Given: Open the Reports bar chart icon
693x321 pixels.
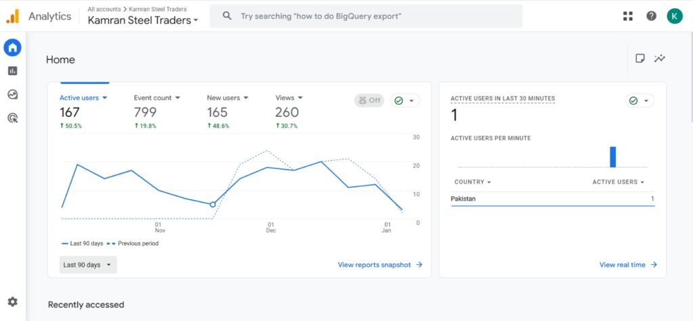Looking at the screenshot, I should point(12,71).
